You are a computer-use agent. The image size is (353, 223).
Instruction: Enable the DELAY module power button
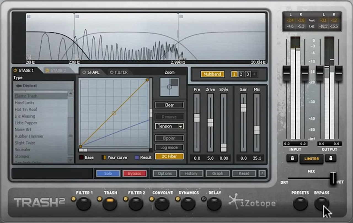[x=204, y=199]
